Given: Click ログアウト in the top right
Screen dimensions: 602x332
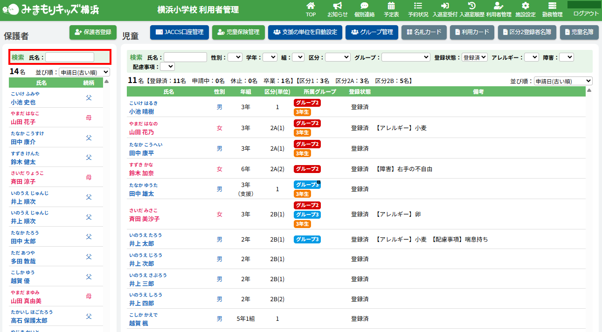Looking at the screenshot, I should tap(586, 14).
